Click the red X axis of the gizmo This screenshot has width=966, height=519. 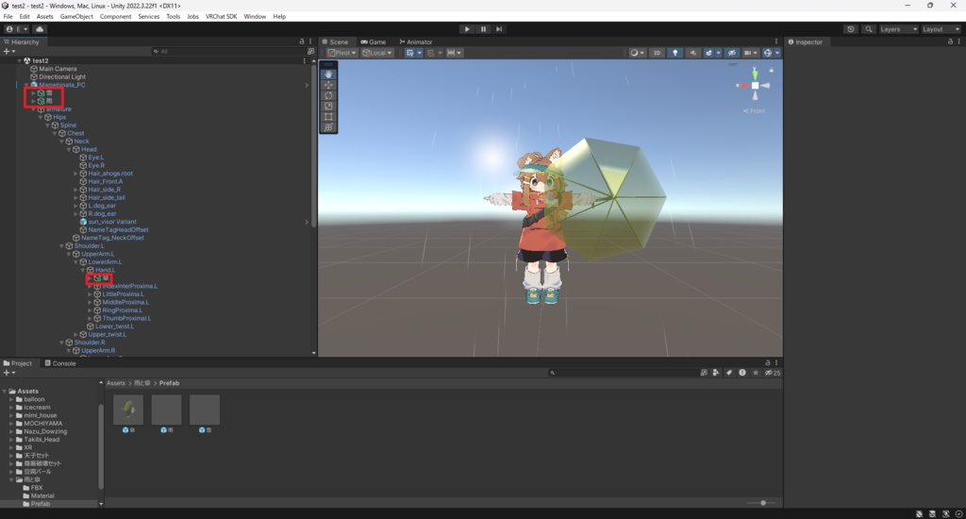click(x=743, y=85)
